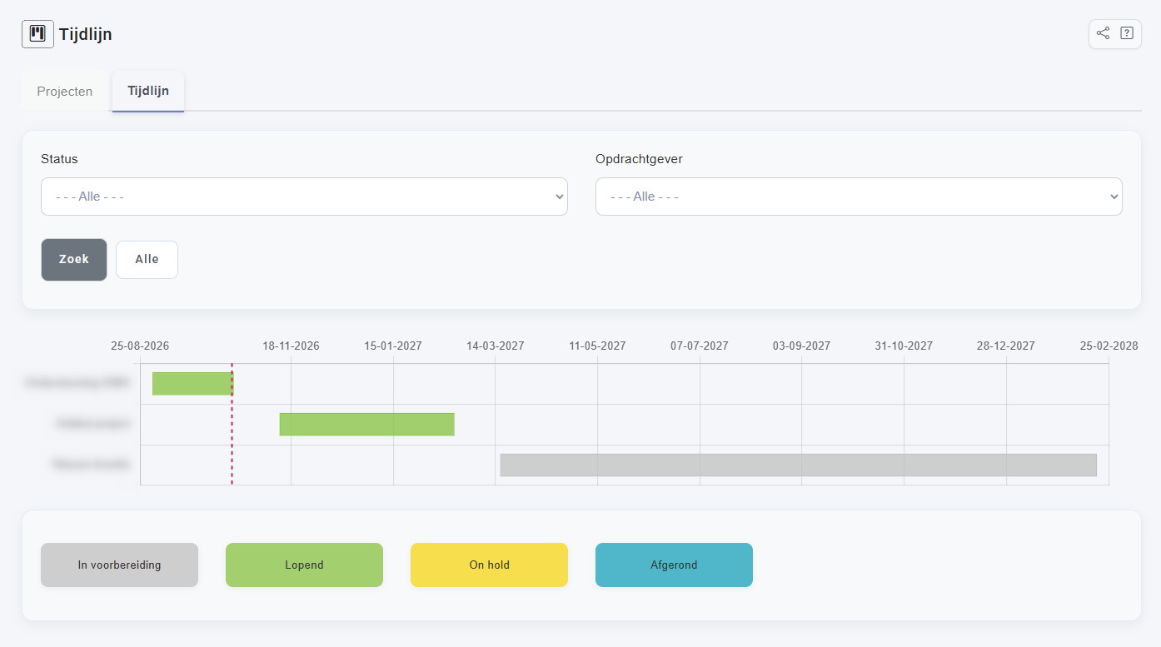Click the 25-02-2028 date label
The image size is (1161, 647).
click(x=1109, y=346)
